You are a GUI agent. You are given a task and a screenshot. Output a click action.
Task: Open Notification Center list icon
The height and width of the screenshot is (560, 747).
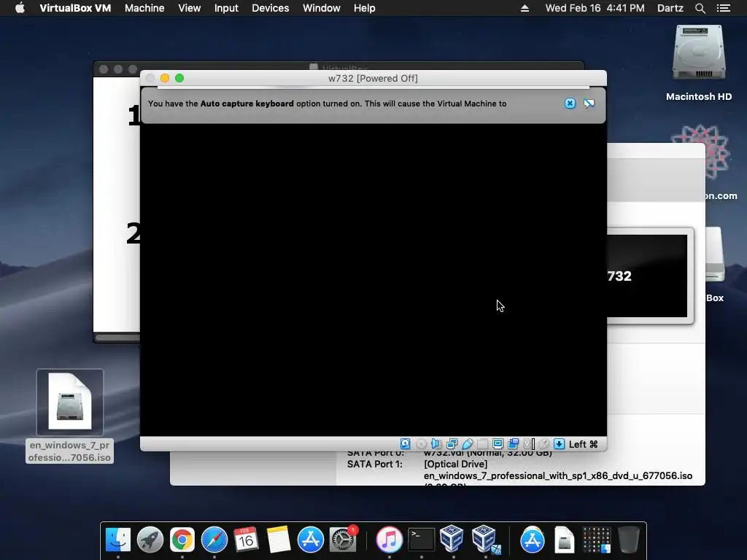coord(723,8)
